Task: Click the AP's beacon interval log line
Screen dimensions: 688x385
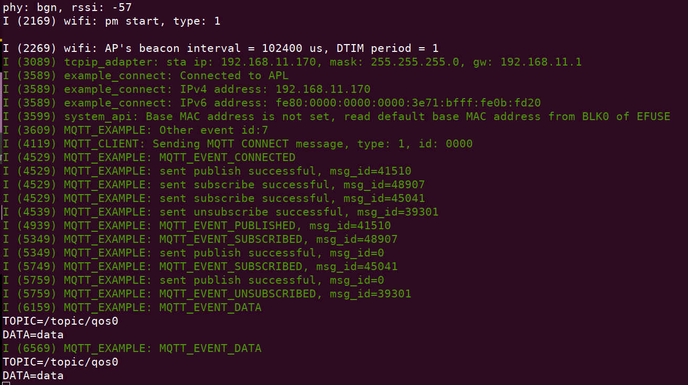Action: (x=221, y=48)
